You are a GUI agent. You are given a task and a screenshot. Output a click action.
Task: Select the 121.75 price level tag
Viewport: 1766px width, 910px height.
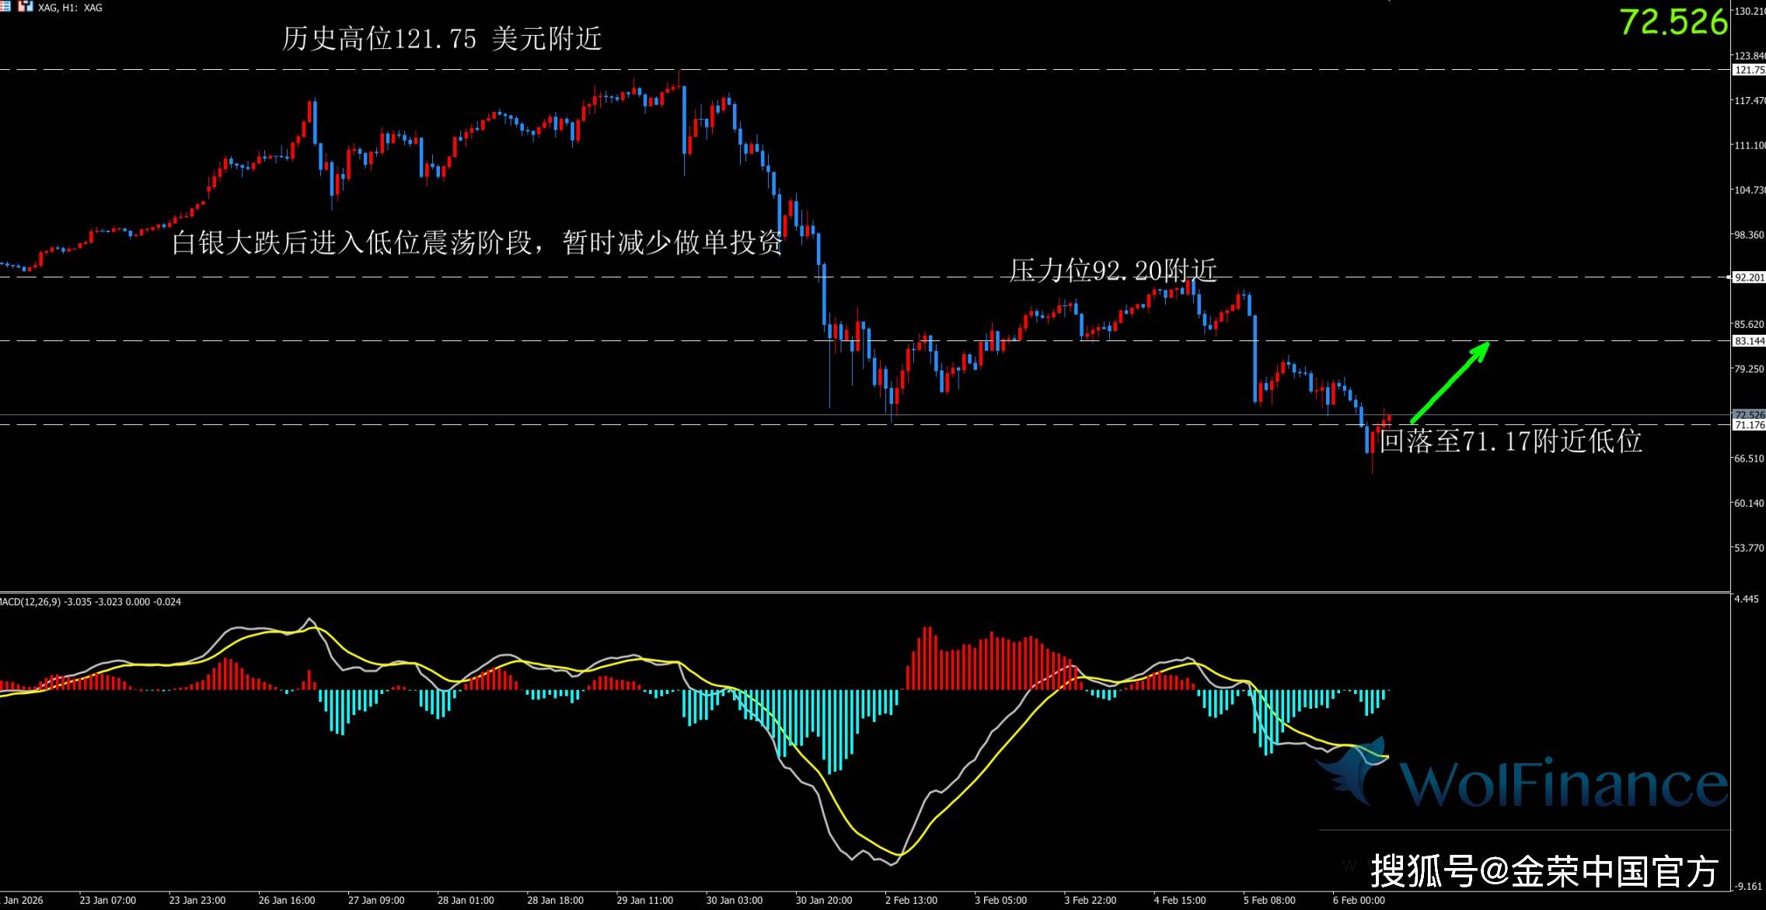[x=1749, y=70]
